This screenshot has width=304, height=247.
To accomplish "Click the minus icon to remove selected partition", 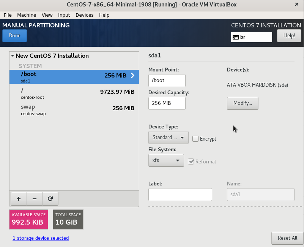I will click(x=35, y=199).
